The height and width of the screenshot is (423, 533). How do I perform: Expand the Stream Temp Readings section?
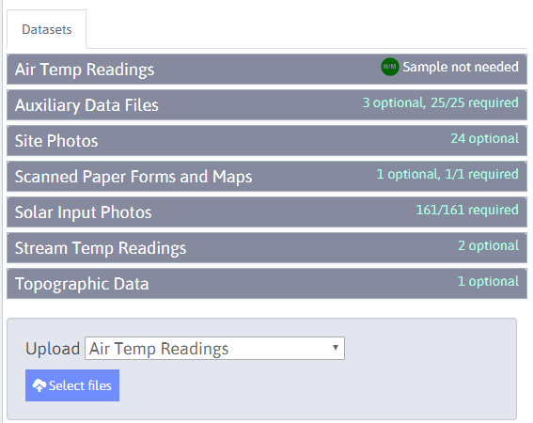coord(267,247)
